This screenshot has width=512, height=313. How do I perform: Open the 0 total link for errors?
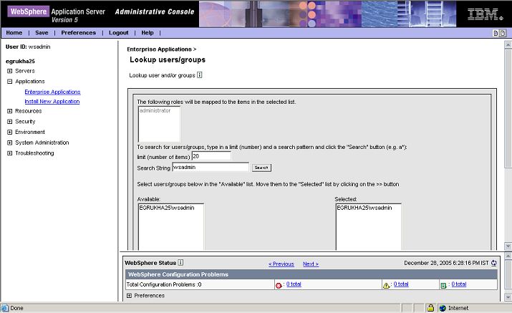(294, 284)
